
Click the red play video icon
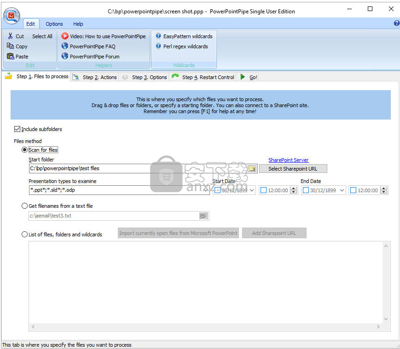65,36
